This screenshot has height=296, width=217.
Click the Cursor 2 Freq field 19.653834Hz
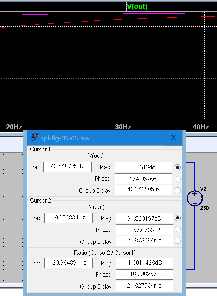tap(68, 218)
